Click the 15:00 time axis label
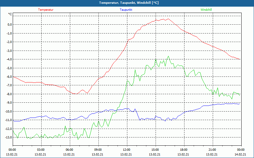 pos(155,150)
